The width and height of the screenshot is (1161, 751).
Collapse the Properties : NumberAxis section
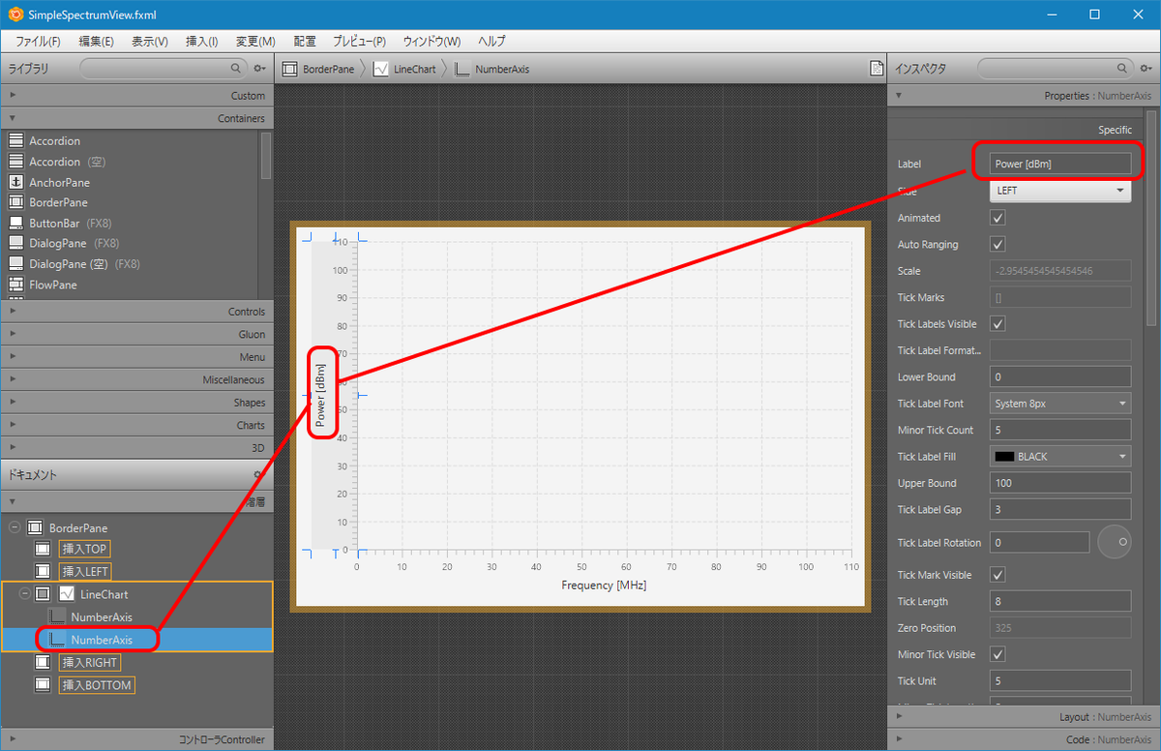1024,95
